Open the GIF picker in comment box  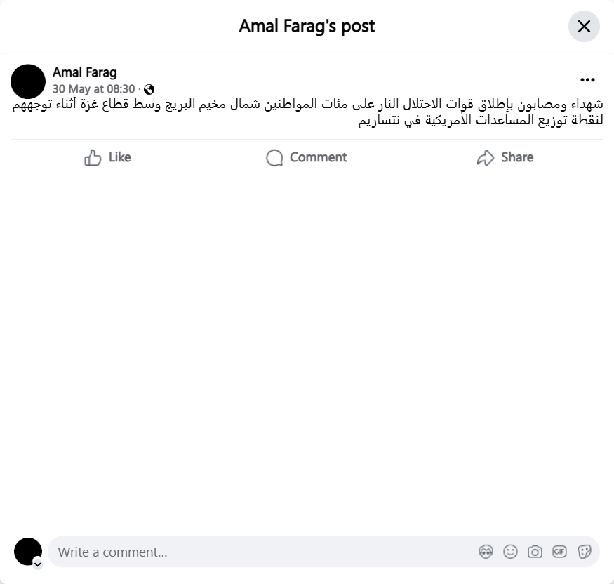559,552
